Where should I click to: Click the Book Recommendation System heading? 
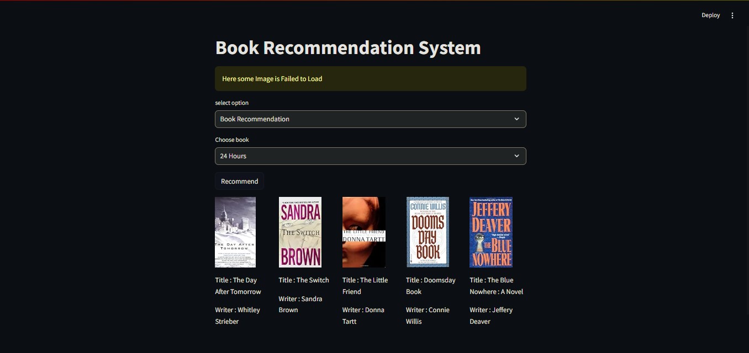pos(348,47)
